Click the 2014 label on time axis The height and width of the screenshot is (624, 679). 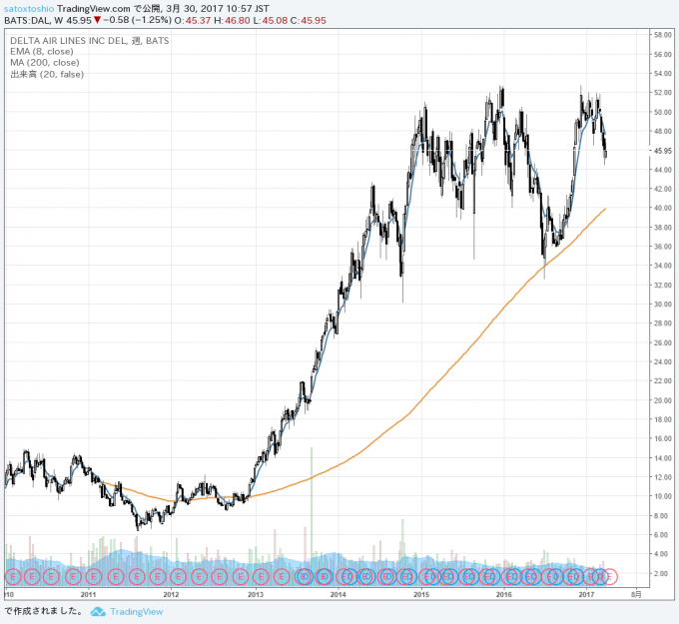click(x=338, y=595)
